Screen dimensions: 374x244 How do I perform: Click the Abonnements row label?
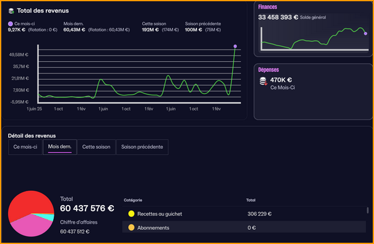pyautogui.click(x=153, y=228)
